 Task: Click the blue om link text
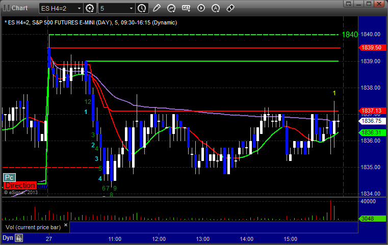click(42, 186)
